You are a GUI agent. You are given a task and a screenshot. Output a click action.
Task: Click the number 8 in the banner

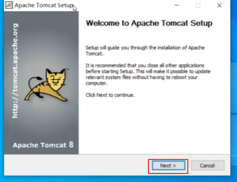(71, 145)
